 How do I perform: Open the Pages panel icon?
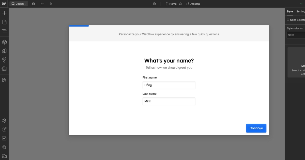click(x=4, y=22)
